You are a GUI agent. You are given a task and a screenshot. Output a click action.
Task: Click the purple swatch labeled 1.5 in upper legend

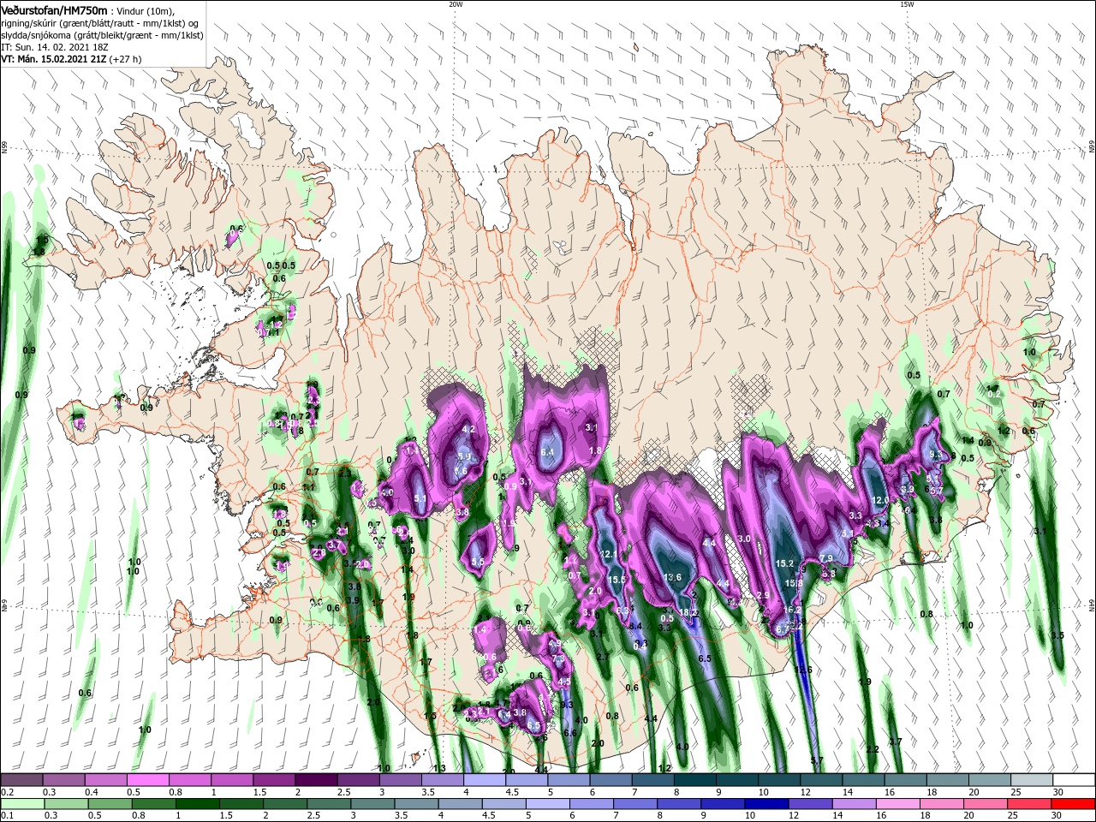coord(274,780)
